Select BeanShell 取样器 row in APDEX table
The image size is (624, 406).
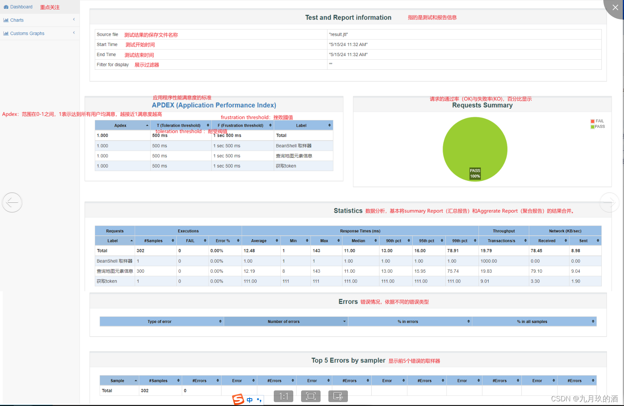click(x=214, y=146)
